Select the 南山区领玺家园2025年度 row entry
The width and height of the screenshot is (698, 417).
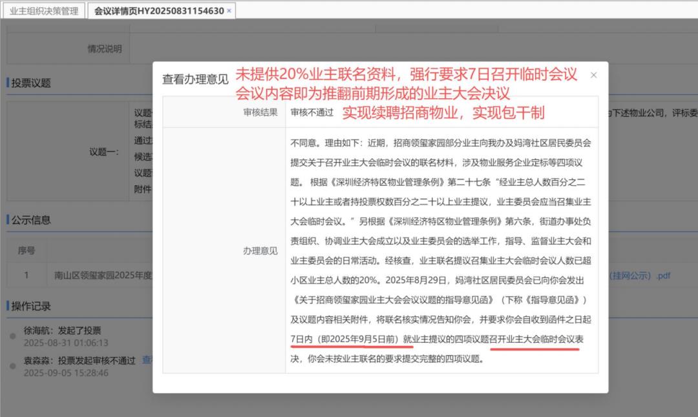point(103,276)
